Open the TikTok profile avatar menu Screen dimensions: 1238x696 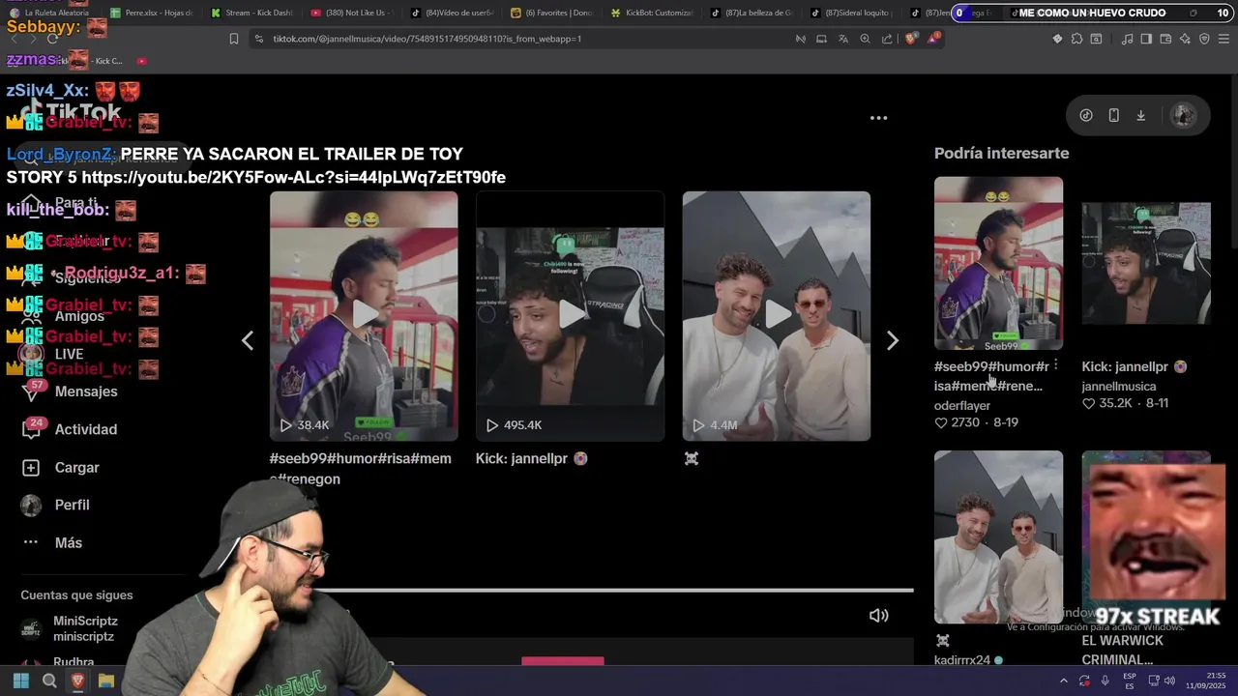(1183, 115)
